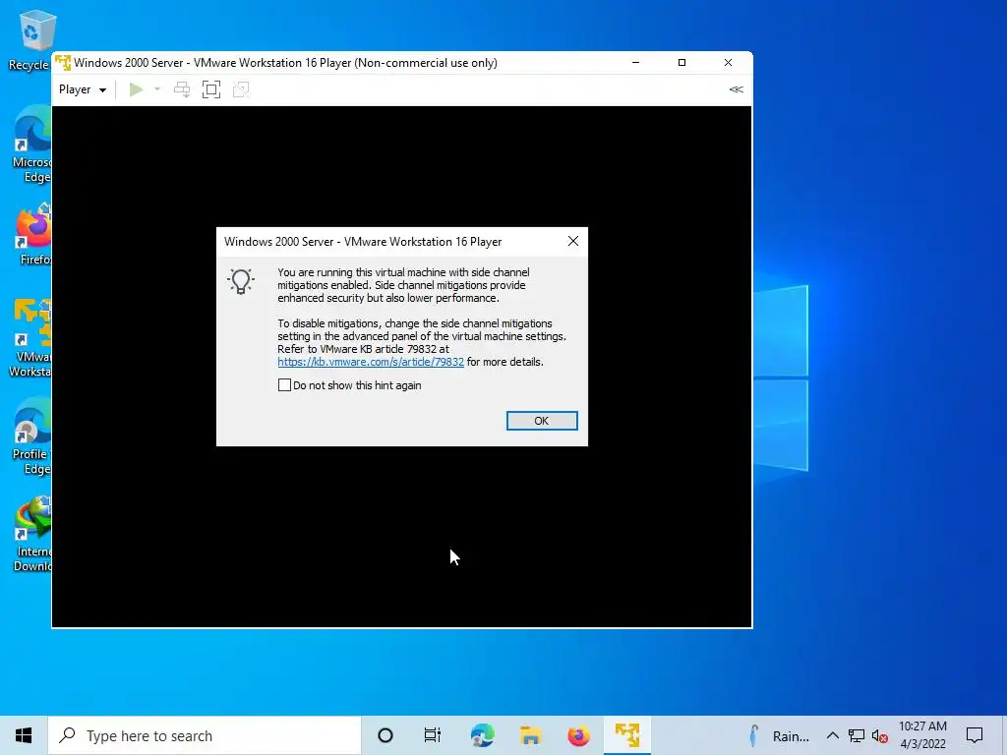
Task: Click the network icon in system tray
Action: click(857, 735)
